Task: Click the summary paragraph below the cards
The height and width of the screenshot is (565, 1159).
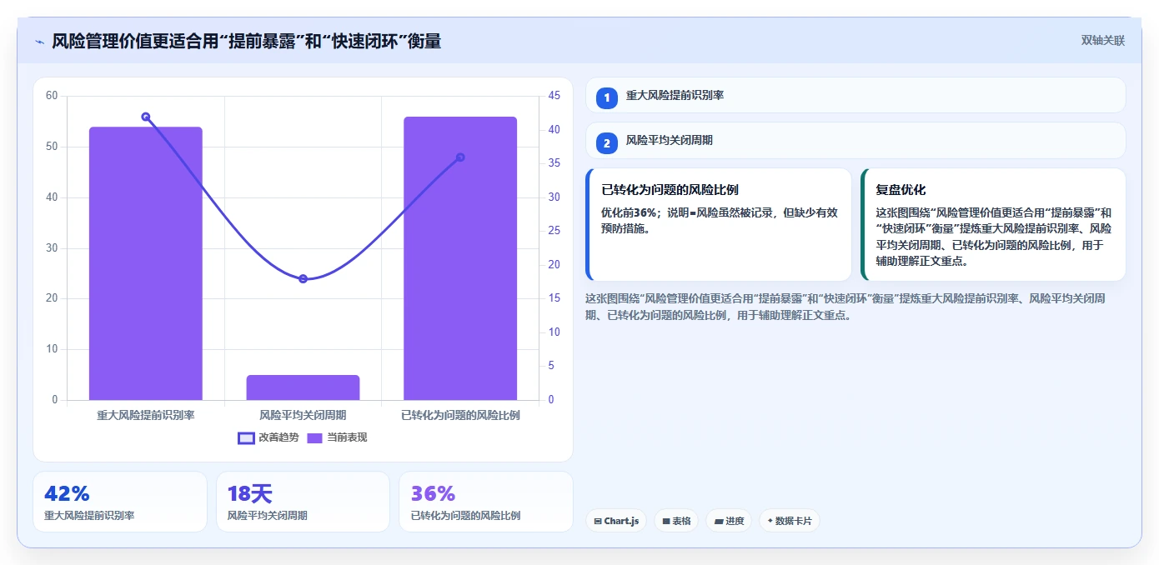Action: [845, 307]
